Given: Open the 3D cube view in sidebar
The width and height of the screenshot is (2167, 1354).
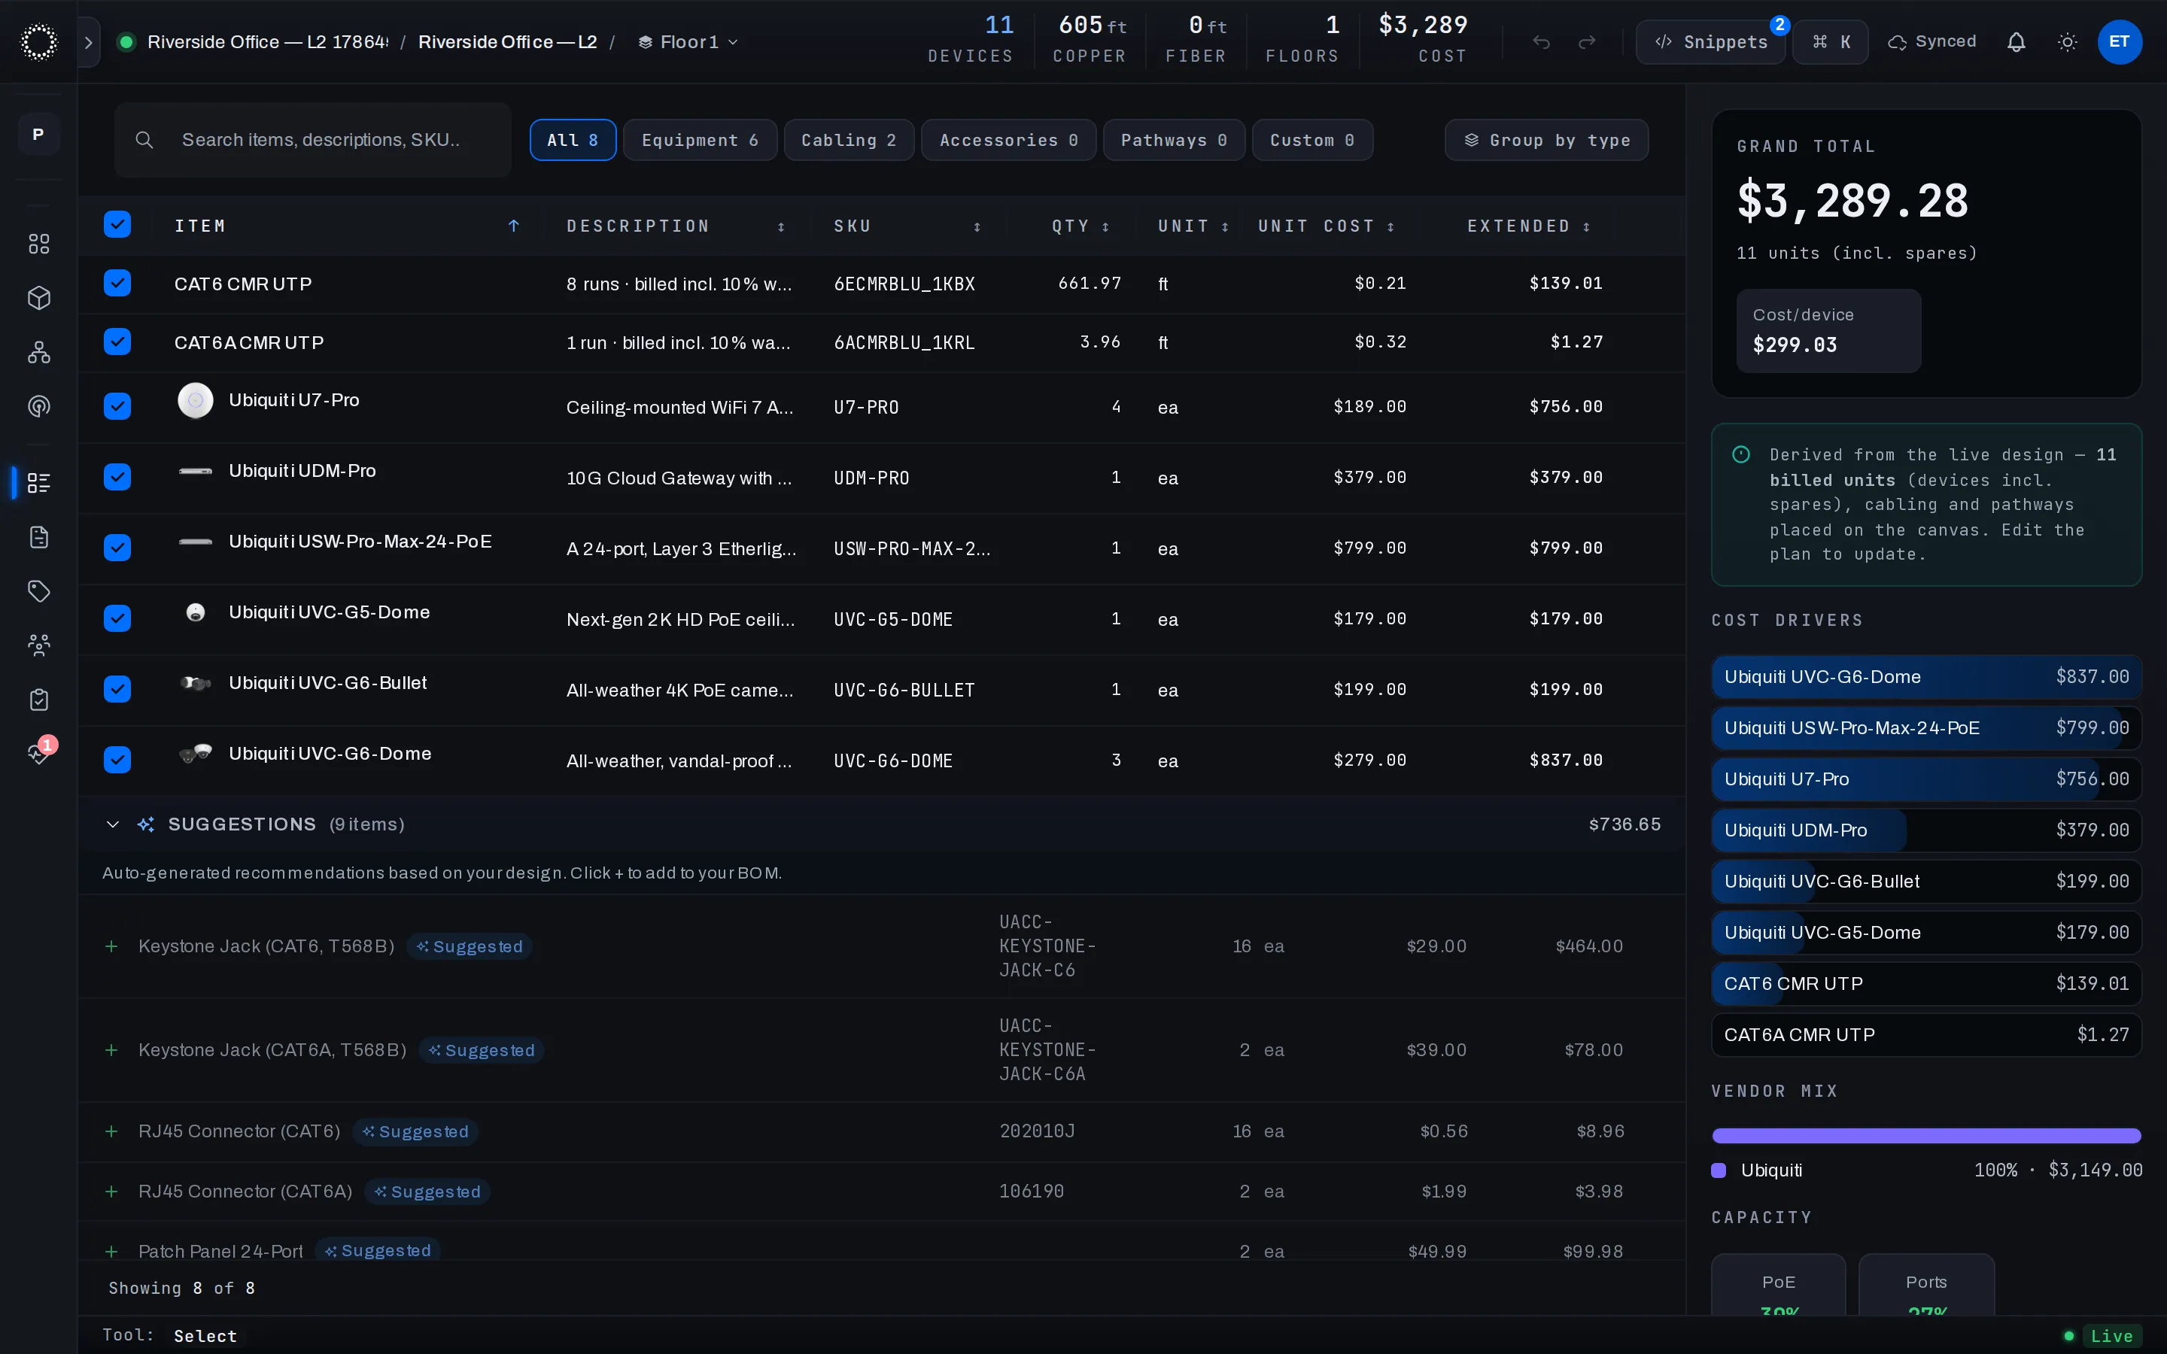Looking at the screenshot, I should [38, 297].
